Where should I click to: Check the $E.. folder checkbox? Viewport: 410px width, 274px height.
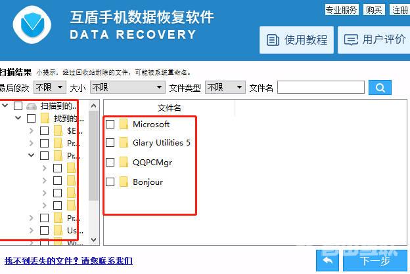coord(44,130)
